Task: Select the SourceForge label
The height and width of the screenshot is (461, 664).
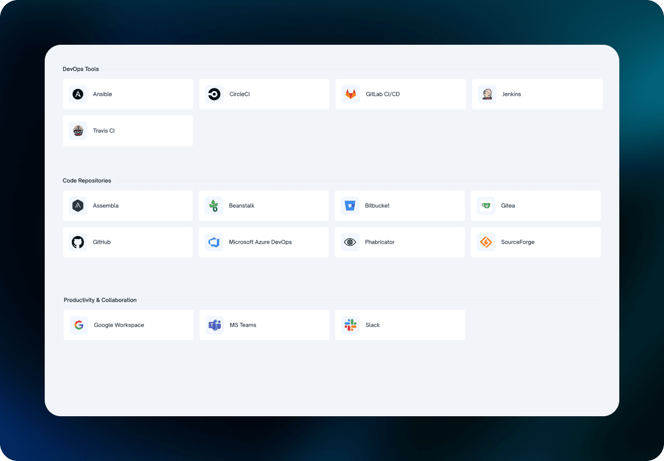Action: coord(518,242)
